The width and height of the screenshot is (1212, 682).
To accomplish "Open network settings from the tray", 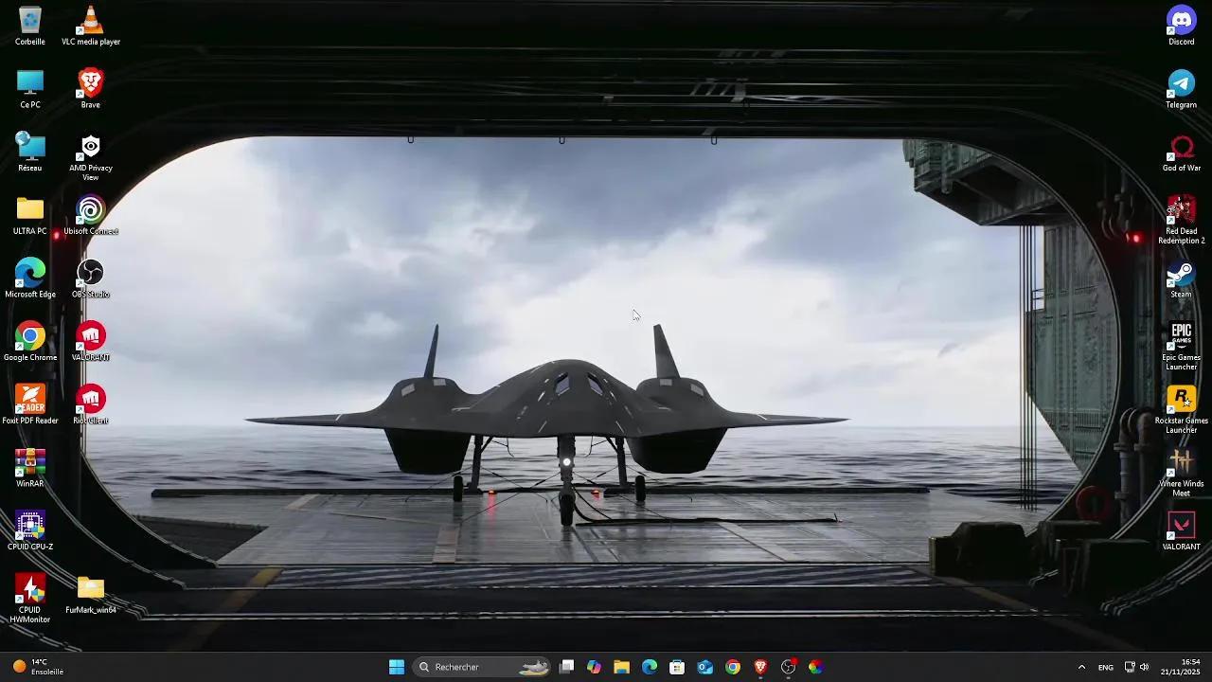I will point(1130,667).
